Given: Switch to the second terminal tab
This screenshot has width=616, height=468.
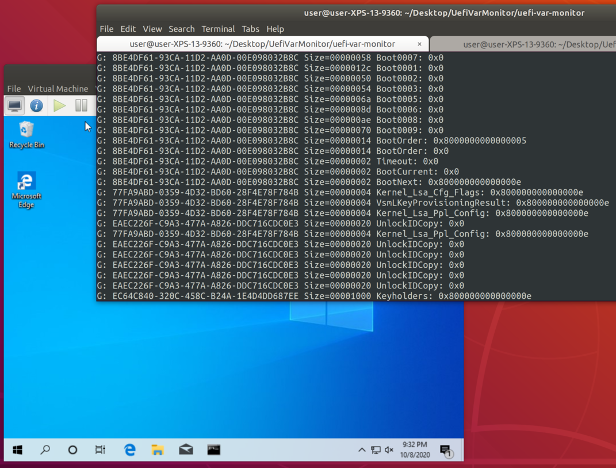Looking at the screenshot, I should [x=523, y=44].
